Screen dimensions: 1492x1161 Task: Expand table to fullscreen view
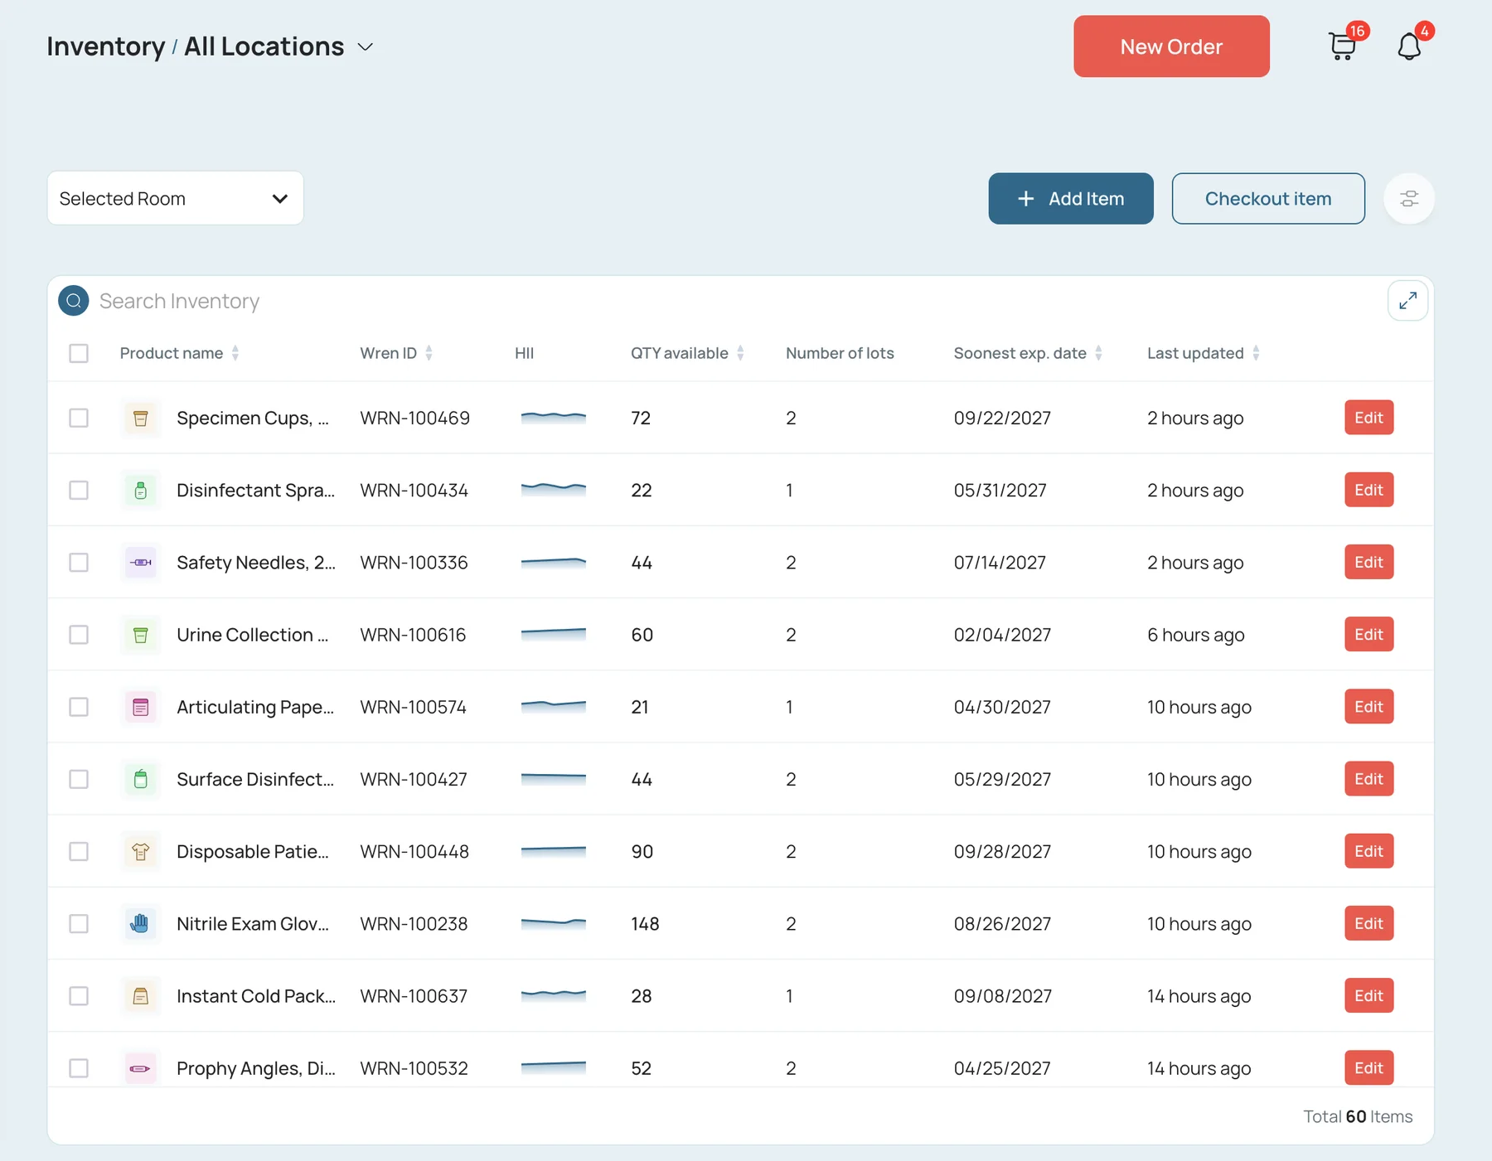[x=1407, y=301]
